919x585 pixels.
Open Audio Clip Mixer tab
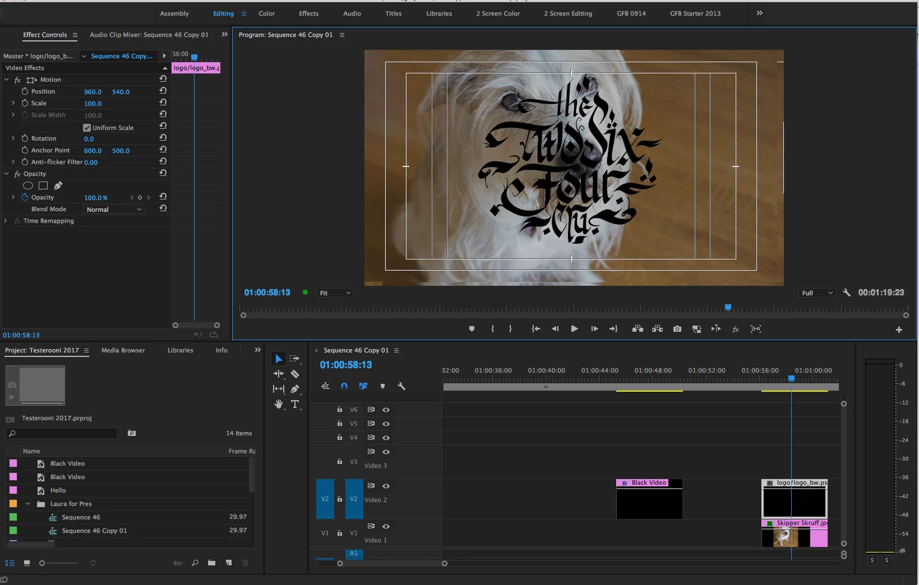tap(149, 35)
